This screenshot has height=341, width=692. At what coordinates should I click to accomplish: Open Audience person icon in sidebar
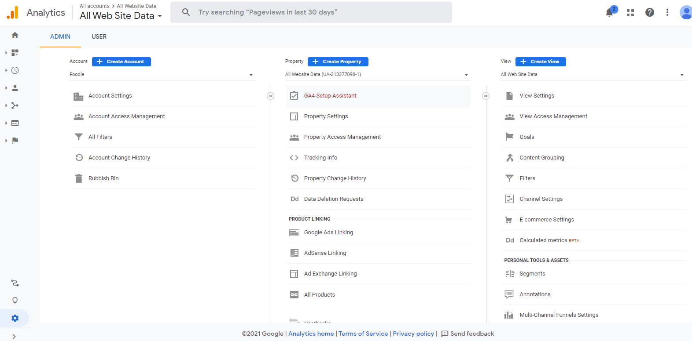15,88
